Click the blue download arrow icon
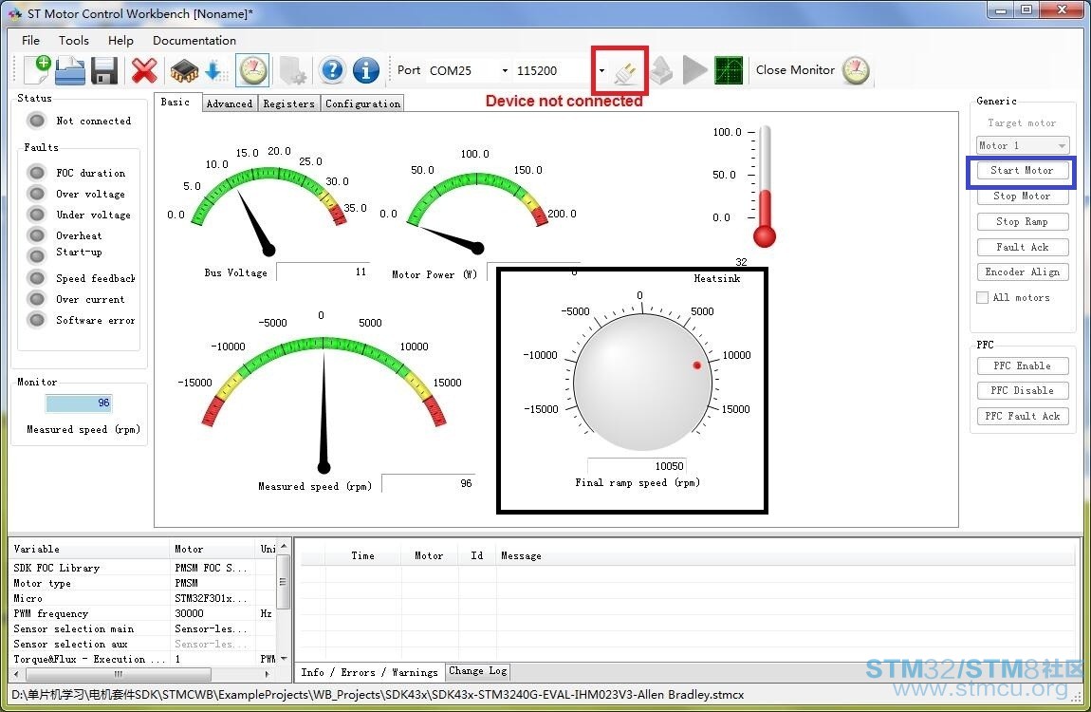 click(x=215, y=70)
